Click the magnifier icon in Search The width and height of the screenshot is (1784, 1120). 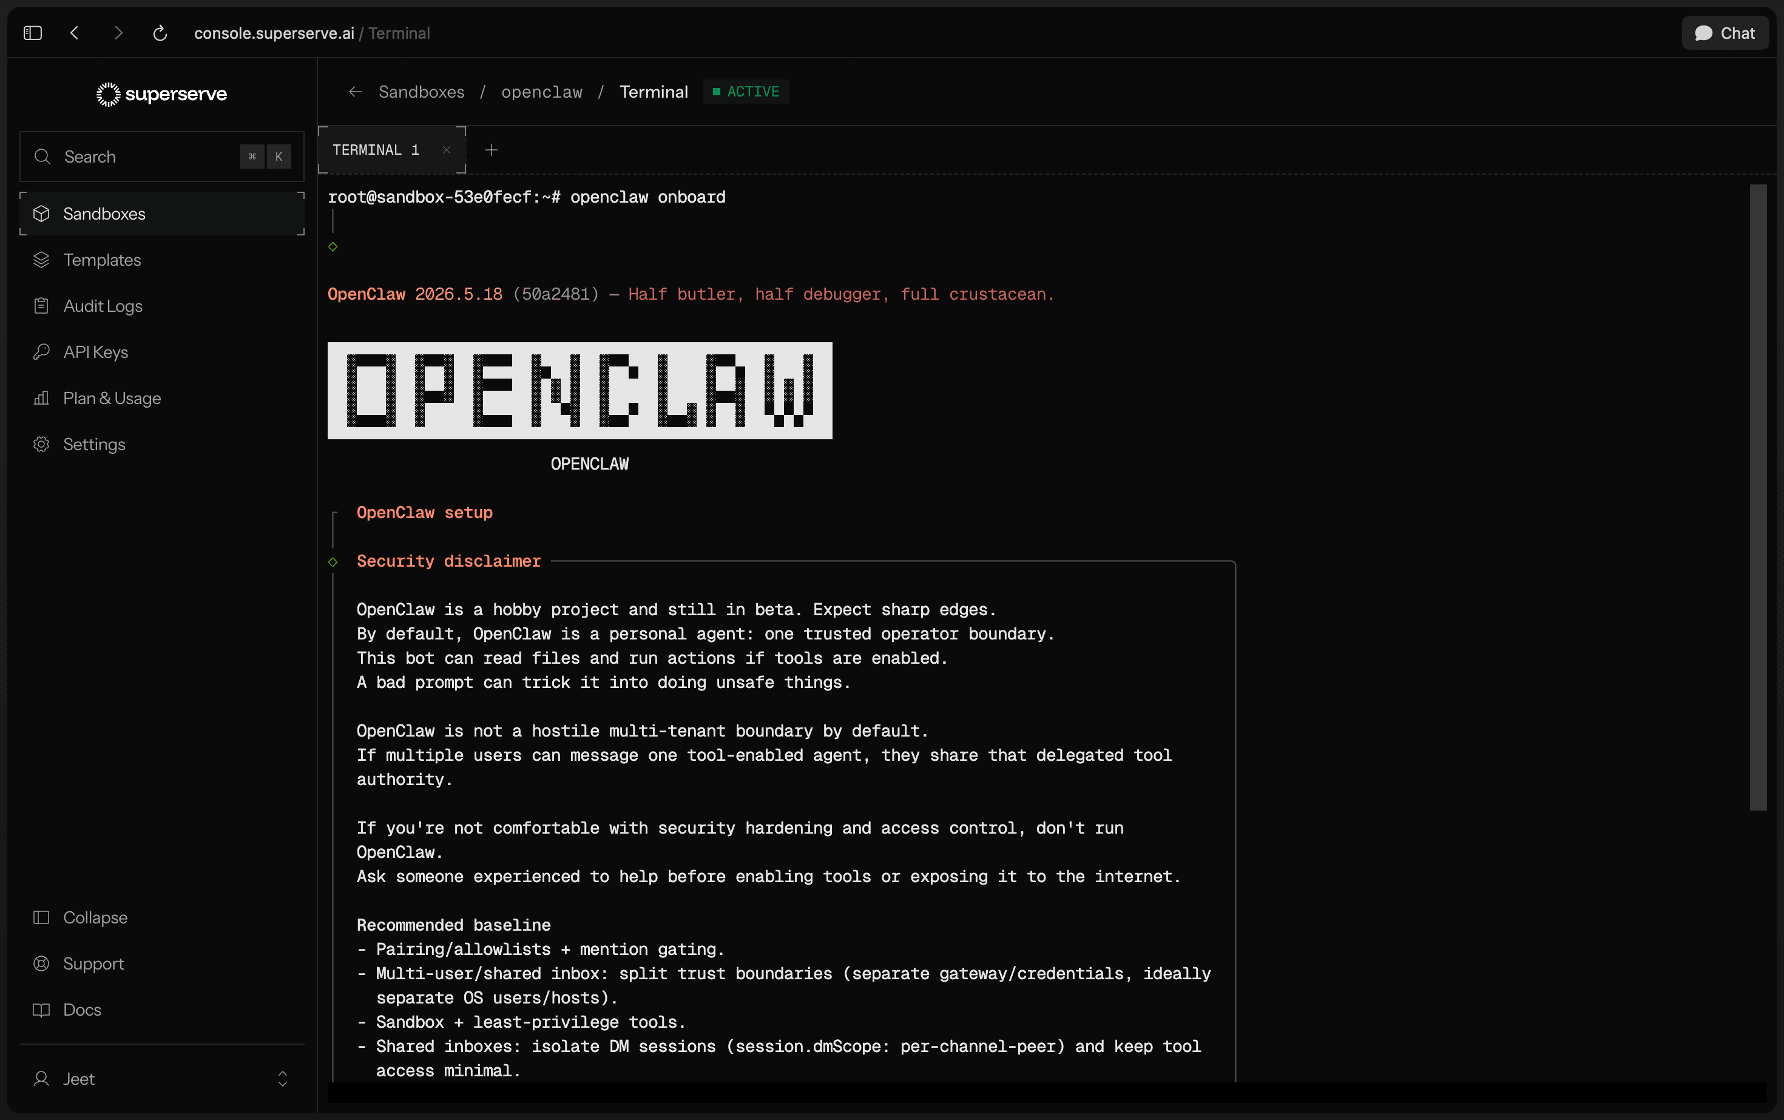click(x=42, y=157)
